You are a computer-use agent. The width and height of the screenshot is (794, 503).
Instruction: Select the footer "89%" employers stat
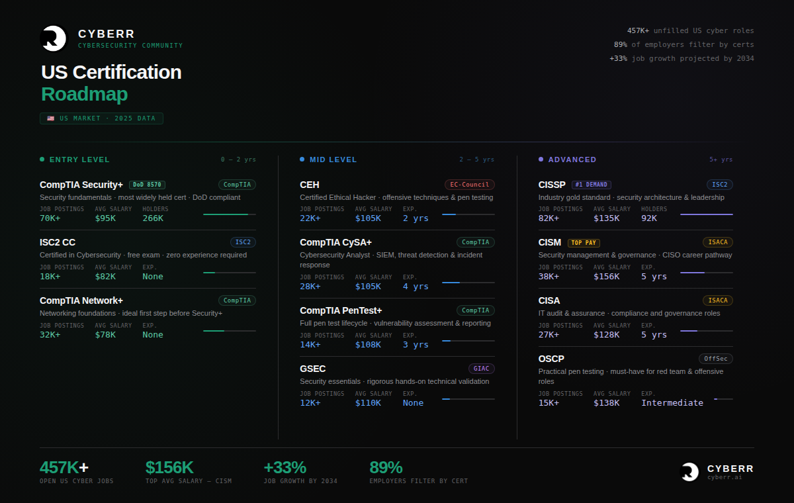(x=386, y=467)
